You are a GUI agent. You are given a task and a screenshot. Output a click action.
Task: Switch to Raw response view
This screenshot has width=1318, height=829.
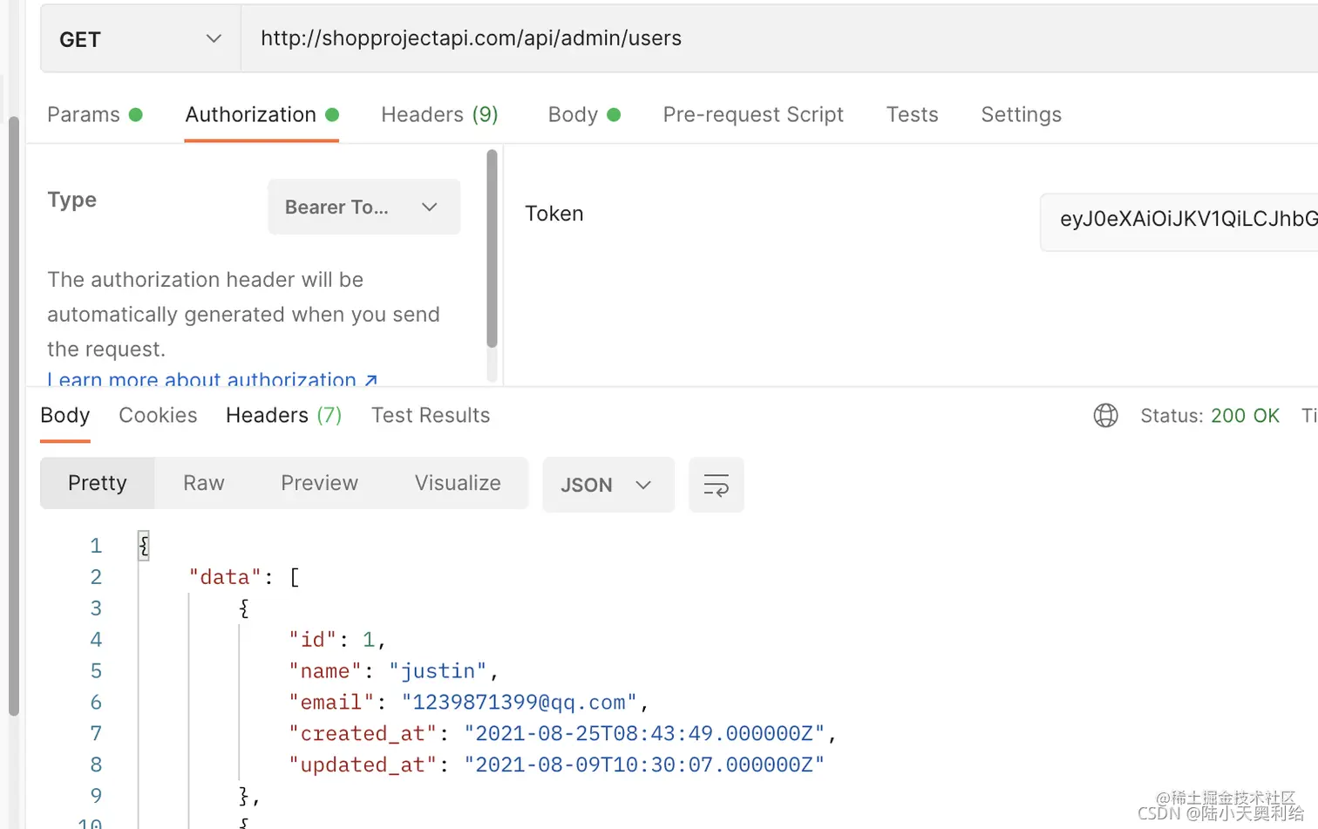tap(204, 483)
